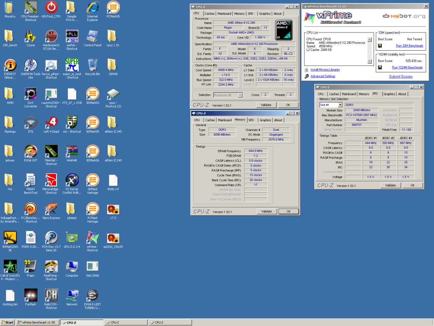Open the GPUTool_CTP1 desktop icon
Image resolution: width=434 pixels, height=326 pixels.
point(51,7)
